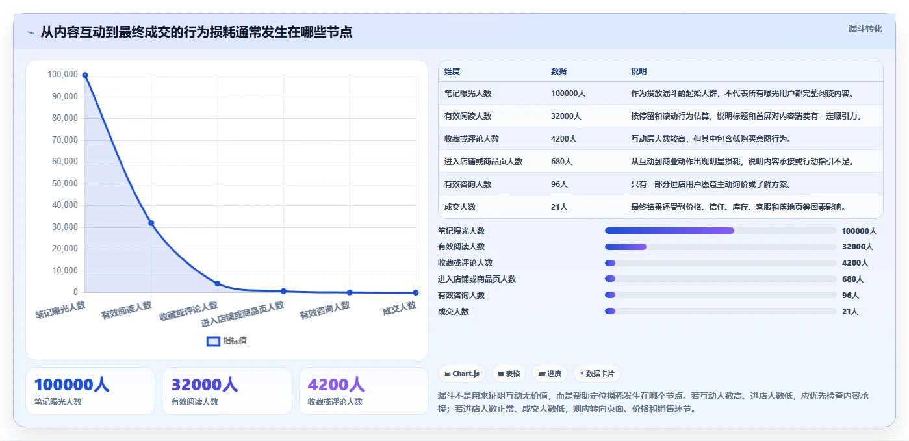Click the page title 从内容互动到最终成交
The width and height of the screenshot is (909, 441).
196,32
